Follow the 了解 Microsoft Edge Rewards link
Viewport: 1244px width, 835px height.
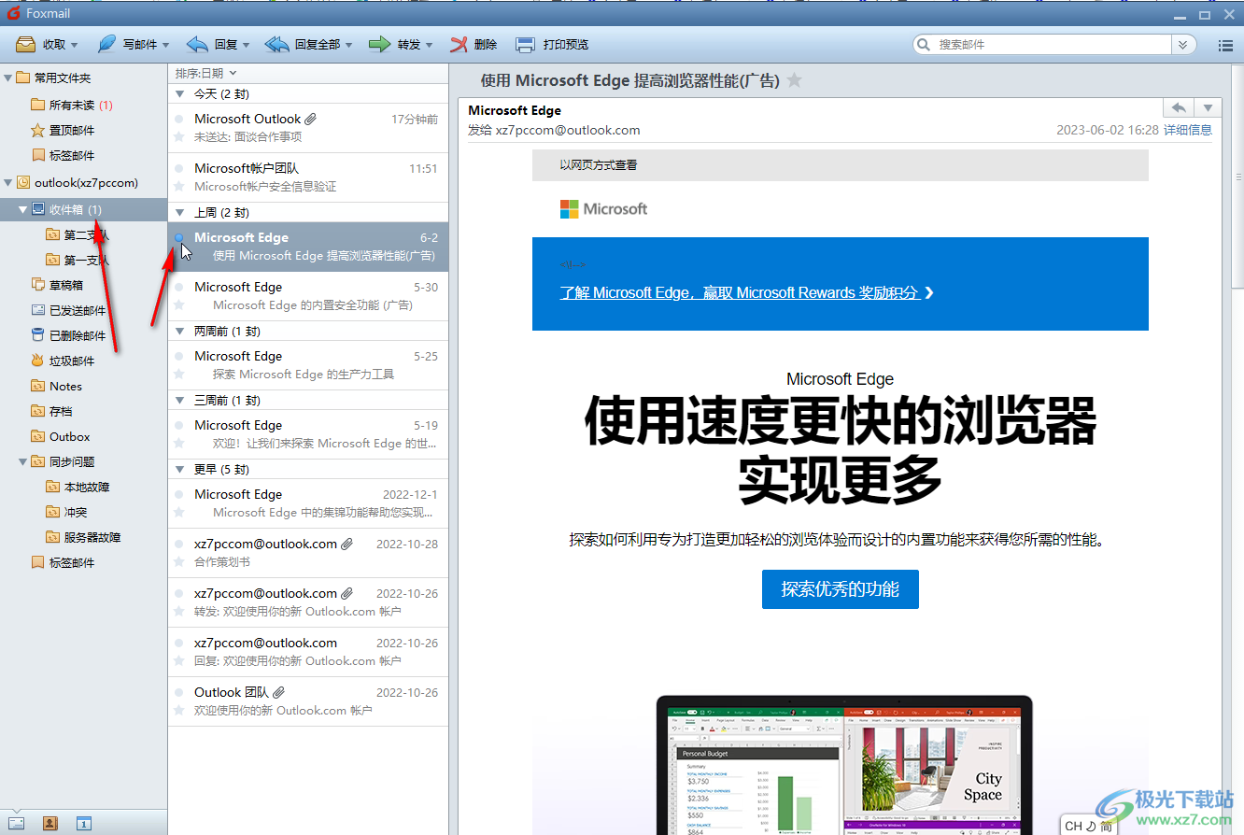pos(746,292)
